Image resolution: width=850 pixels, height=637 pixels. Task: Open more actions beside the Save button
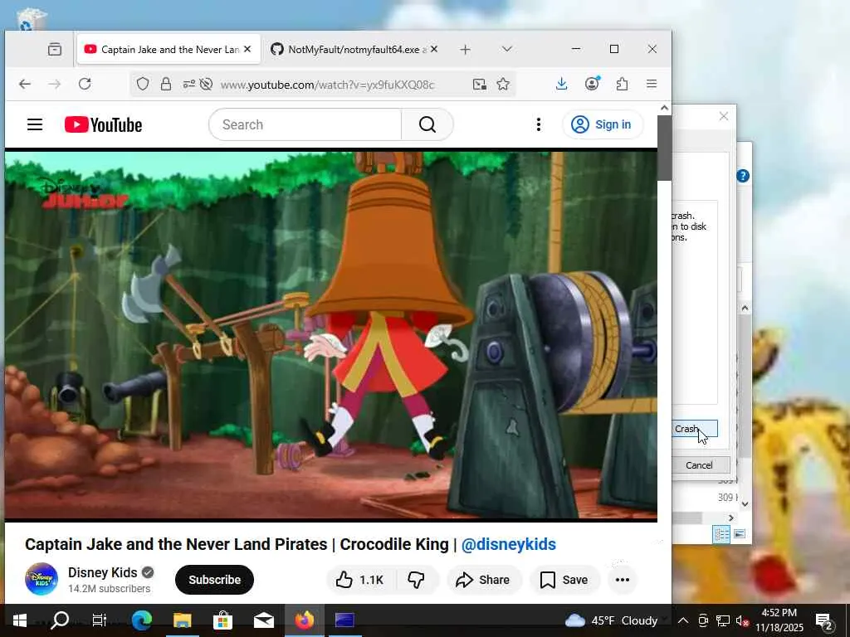pyautogui.click(x=623, y=580)
